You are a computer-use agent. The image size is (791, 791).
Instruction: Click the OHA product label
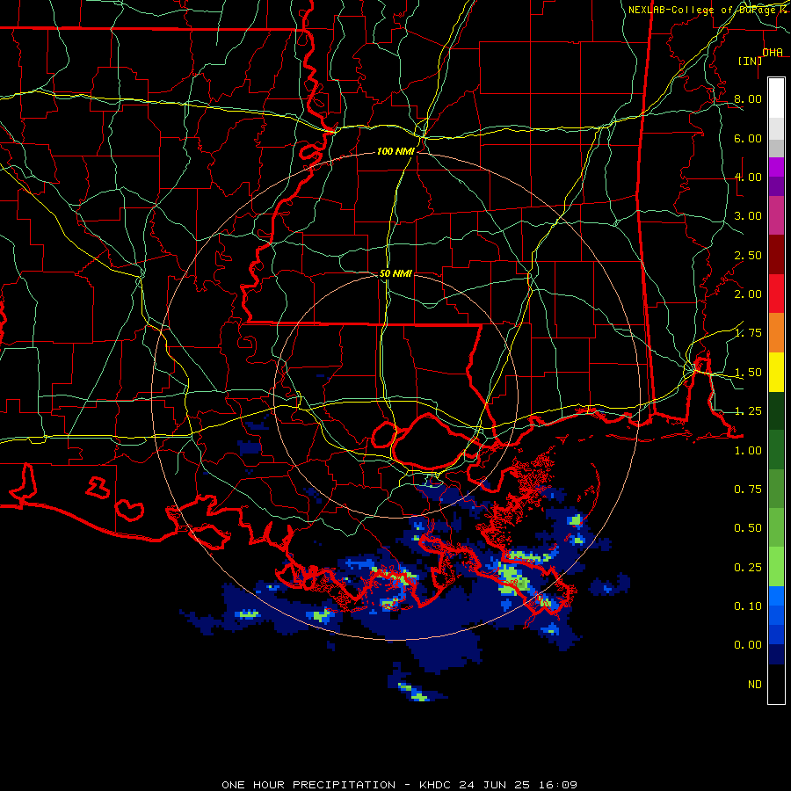click(773, 53)
